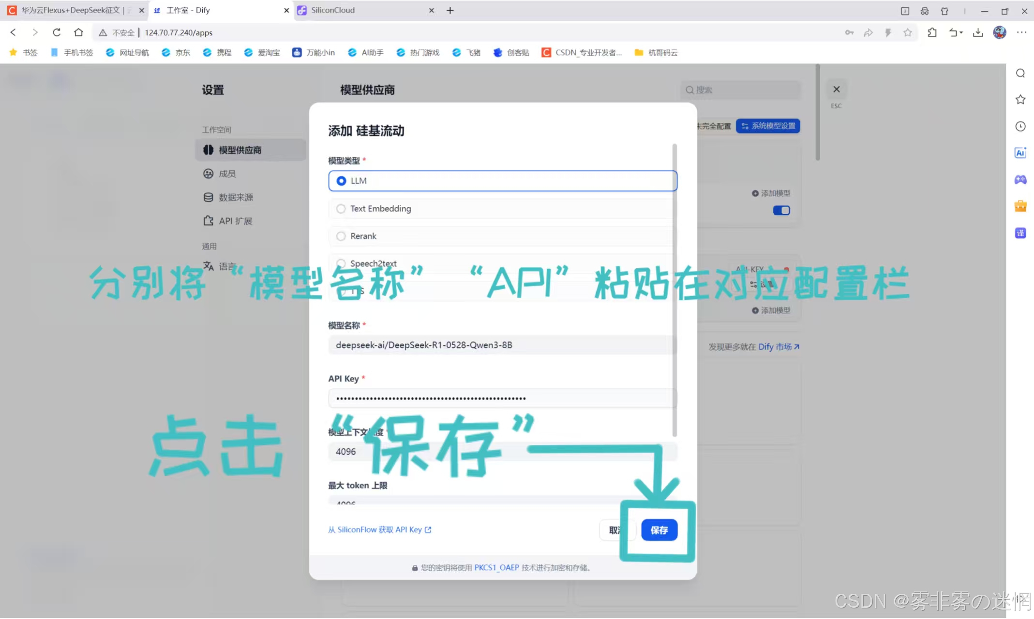The width and height of the screenshot is (1034, 619).
Task: Toggle the blue provider switch
Action: pos(781,210)
